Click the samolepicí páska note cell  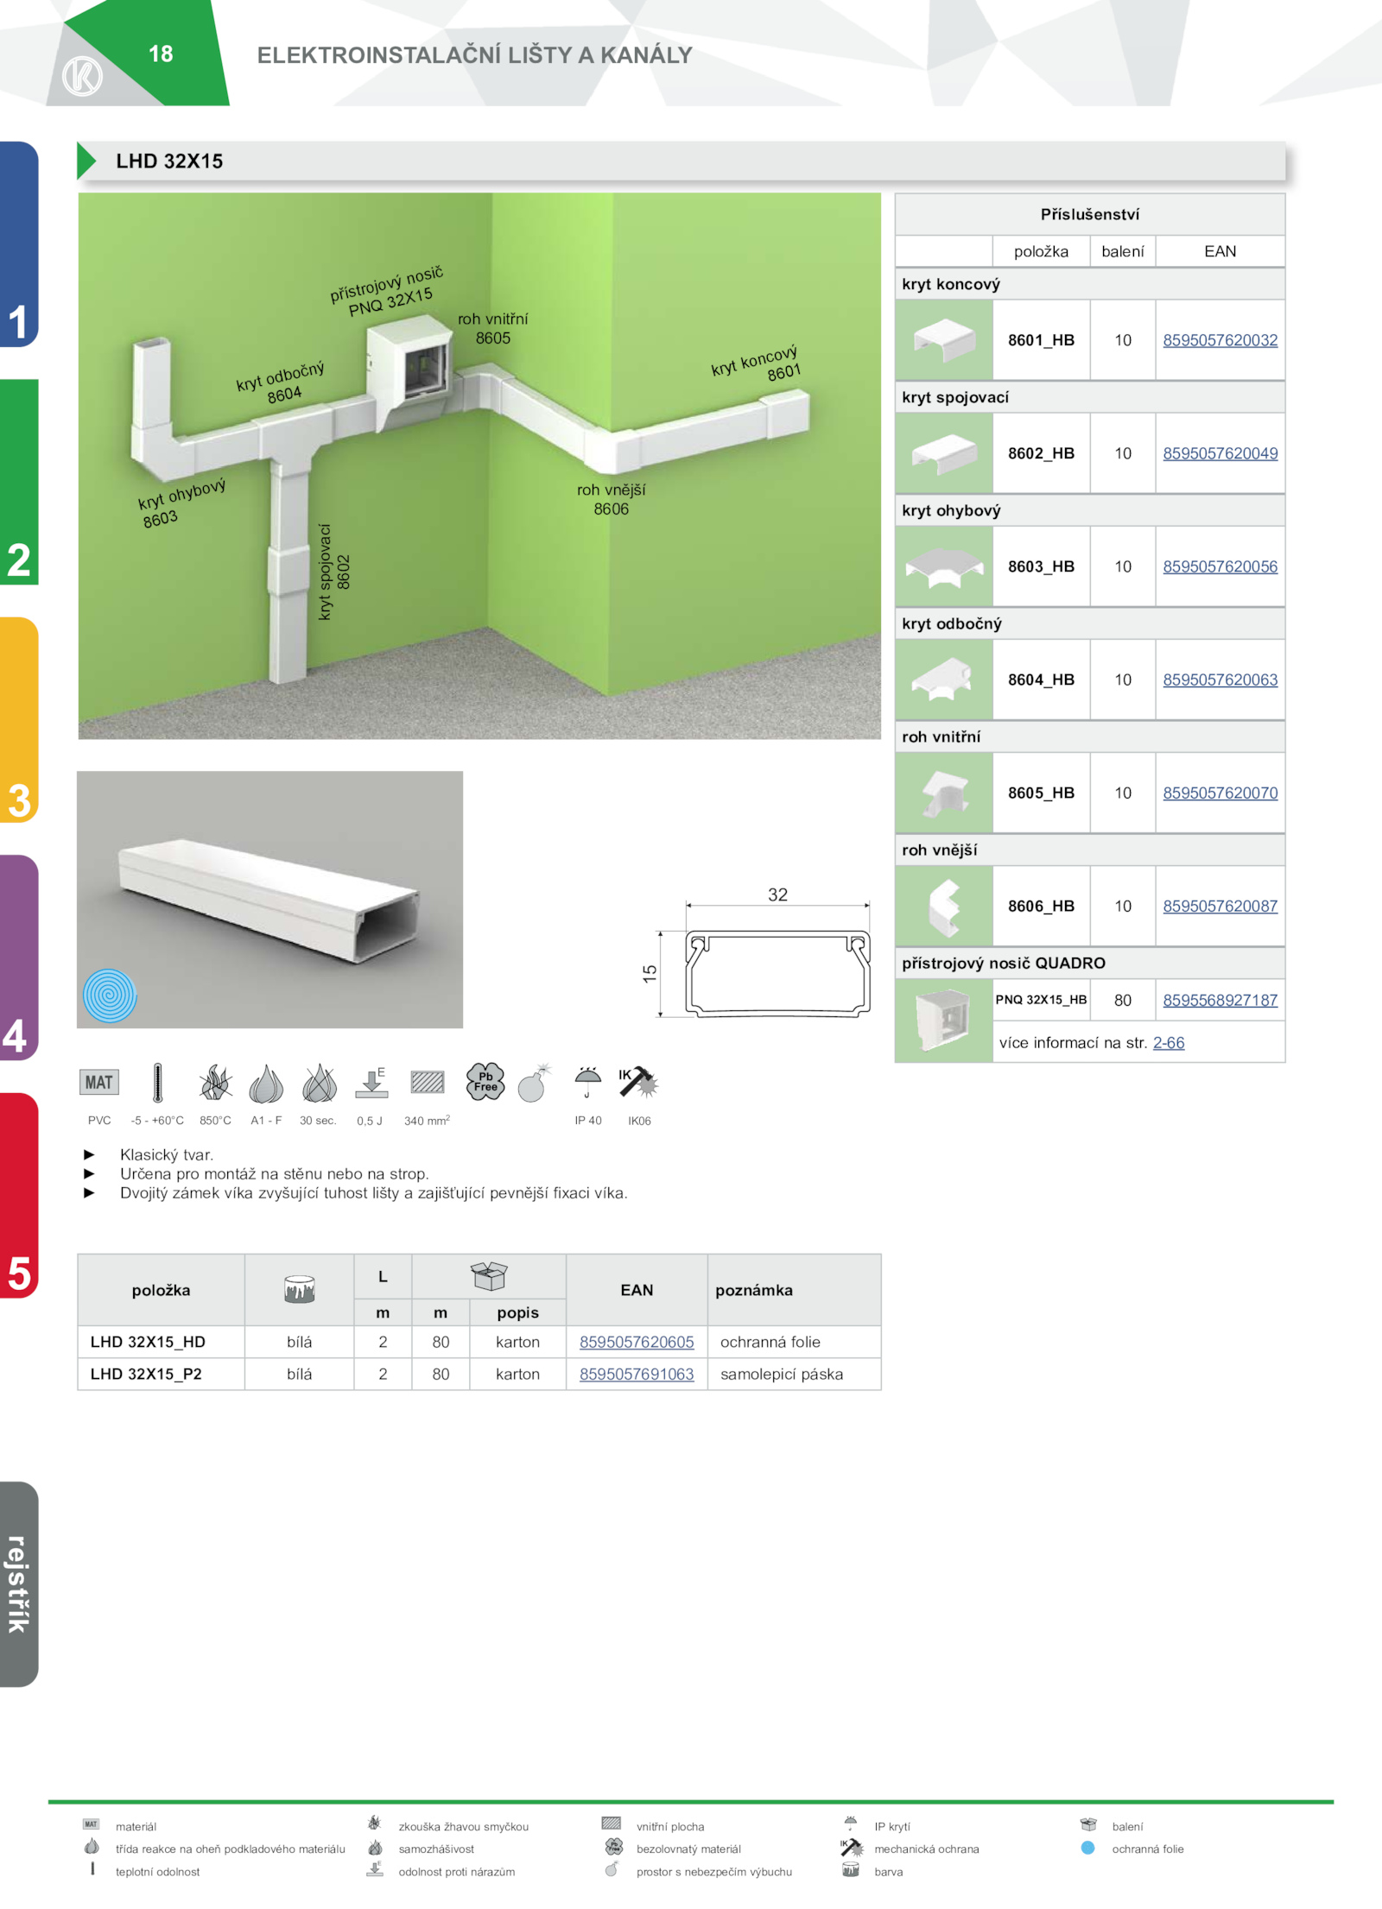[x=795, y=1374]
